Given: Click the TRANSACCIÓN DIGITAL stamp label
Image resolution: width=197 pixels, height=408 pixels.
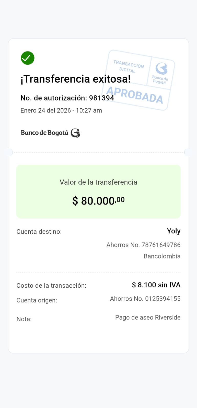Looking at the screenshot, I should [128, 67].
